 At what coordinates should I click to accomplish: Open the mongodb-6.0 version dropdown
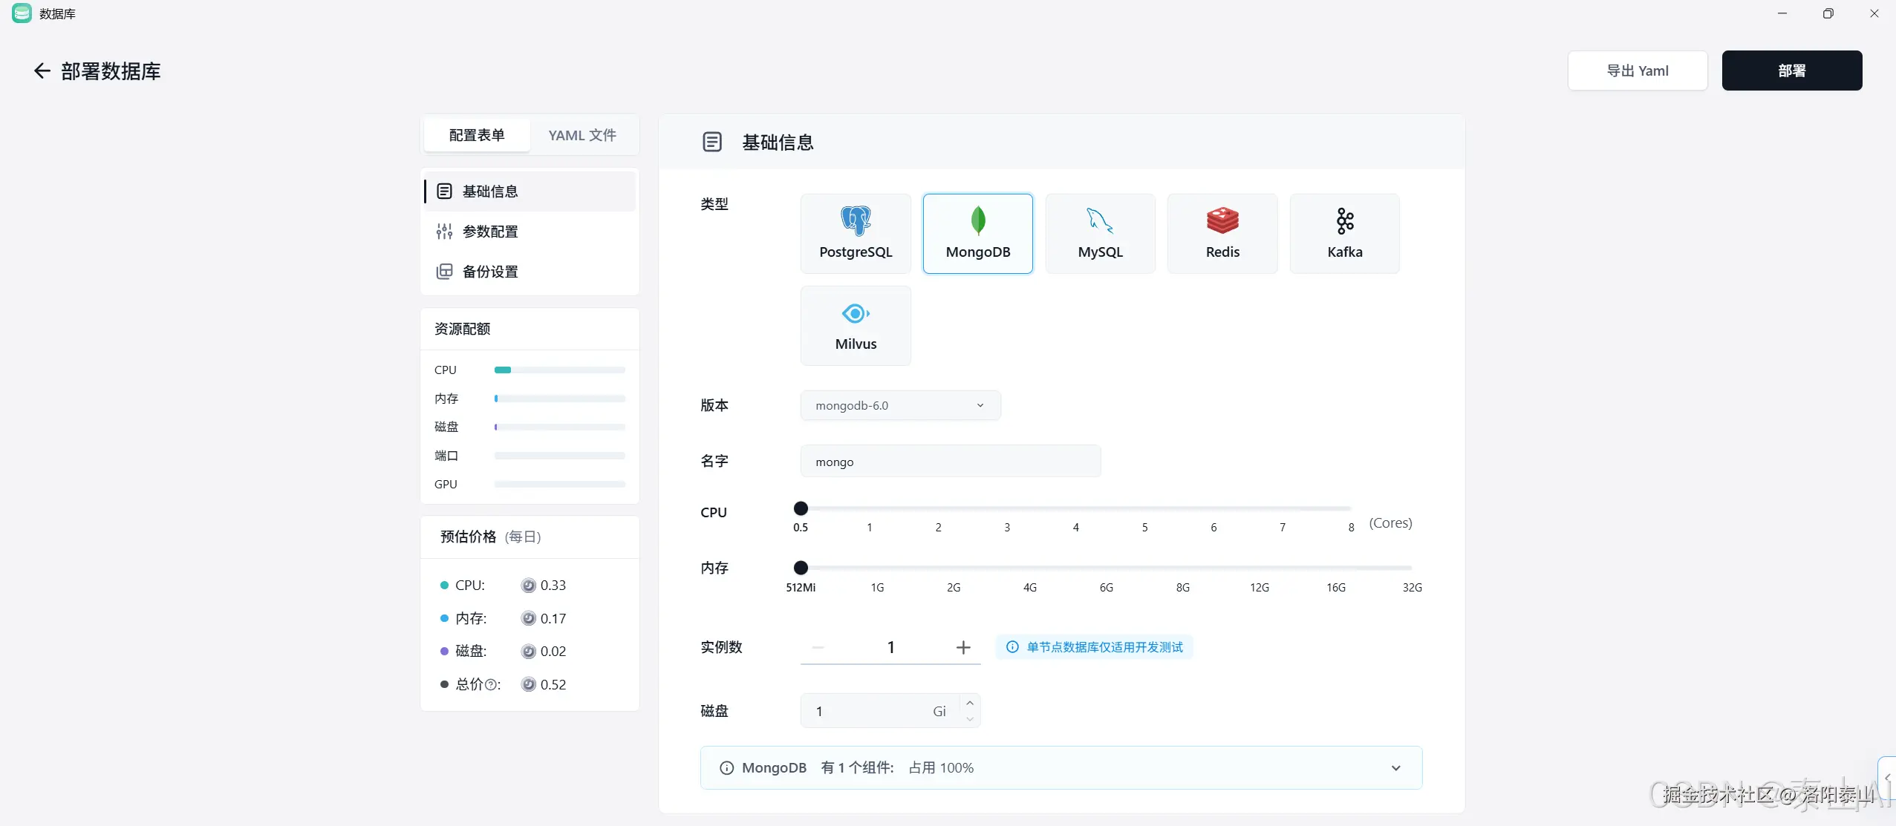coord(899,405)
